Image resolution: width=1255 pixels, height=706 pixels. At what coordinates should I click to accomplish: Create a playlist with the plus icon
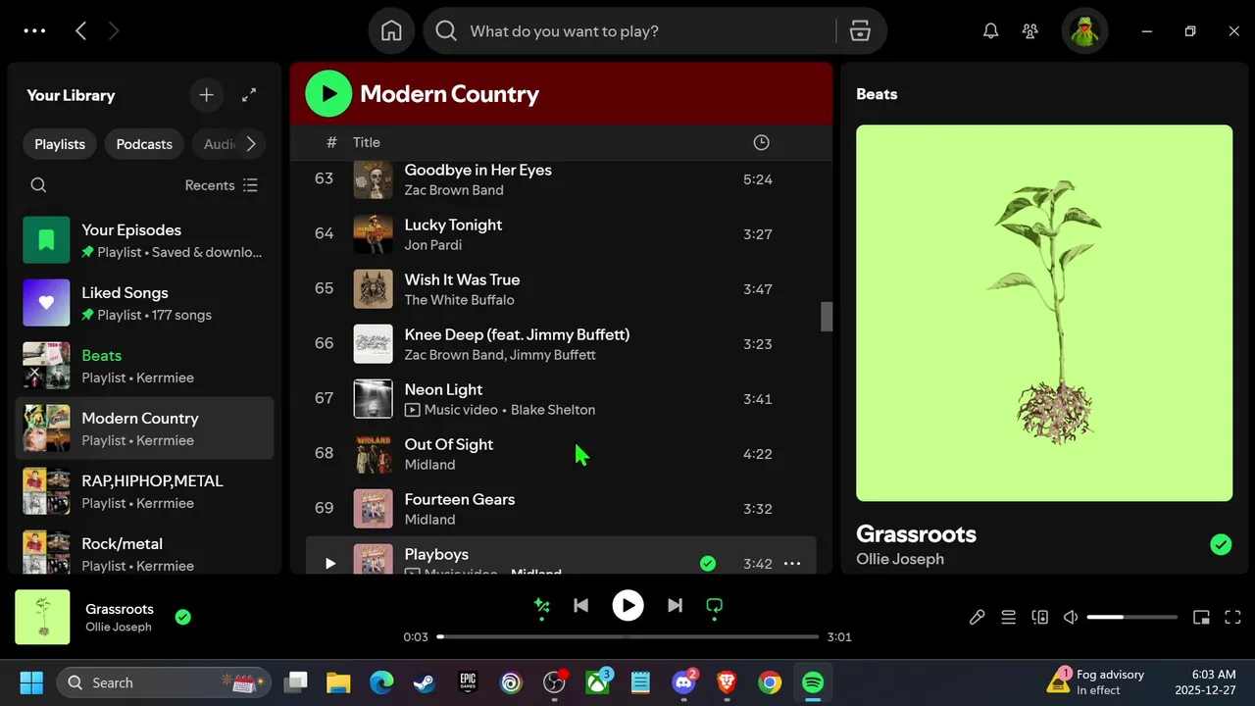tap(206, 95)
